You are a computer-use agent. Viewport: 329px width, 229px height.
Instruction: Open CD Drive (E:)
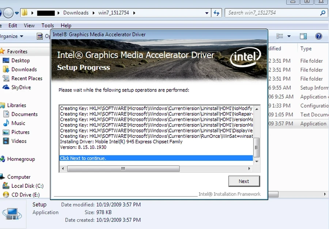pos(25,195)
